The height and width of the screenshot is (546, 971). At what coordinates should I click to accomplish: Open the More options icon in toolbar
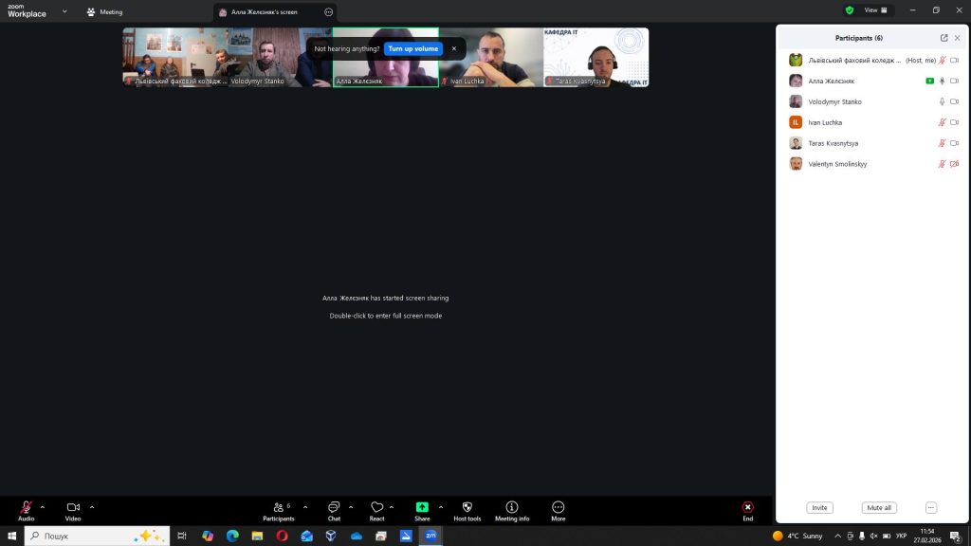pyautogui.click(x=558, y=507)
